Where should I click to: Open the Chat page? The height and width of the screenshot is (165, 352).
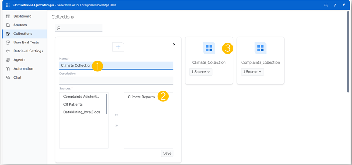point(18,77)
